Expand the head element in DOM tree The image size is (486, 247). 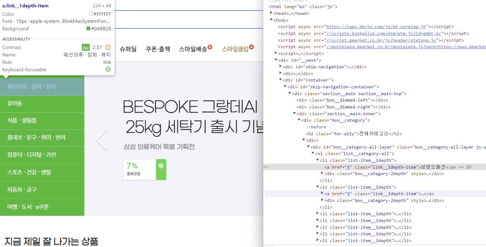271,13
